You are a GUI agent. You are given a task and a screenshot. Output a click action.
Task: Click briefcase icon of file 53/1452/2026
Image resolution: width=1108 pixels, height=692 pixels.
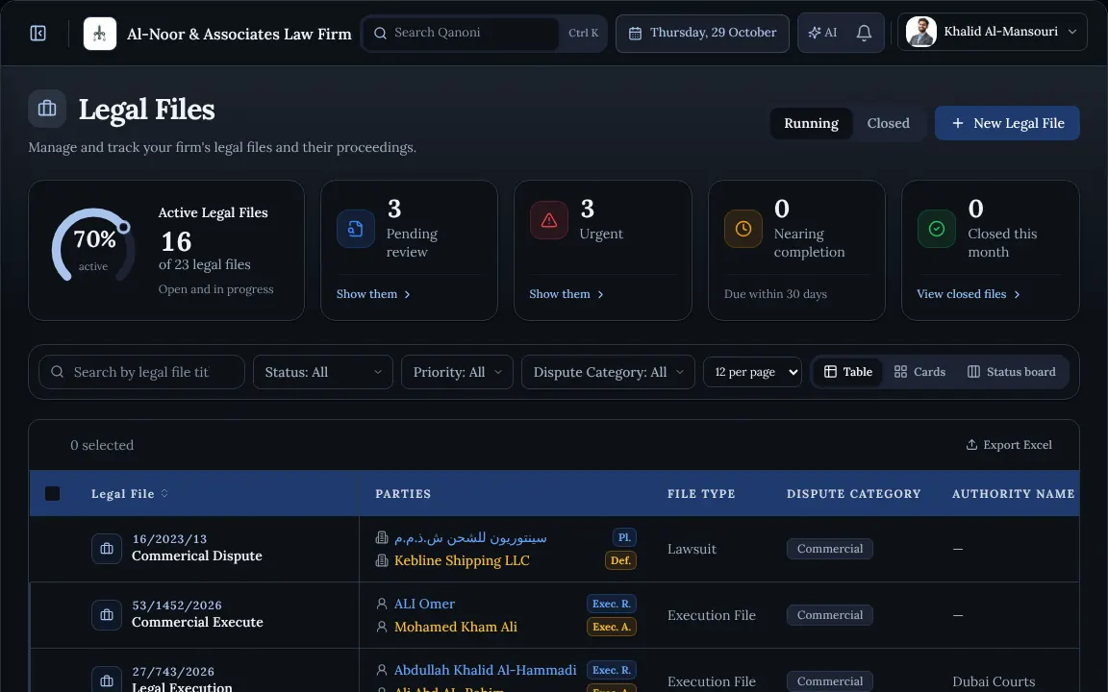tap(107, 615)
